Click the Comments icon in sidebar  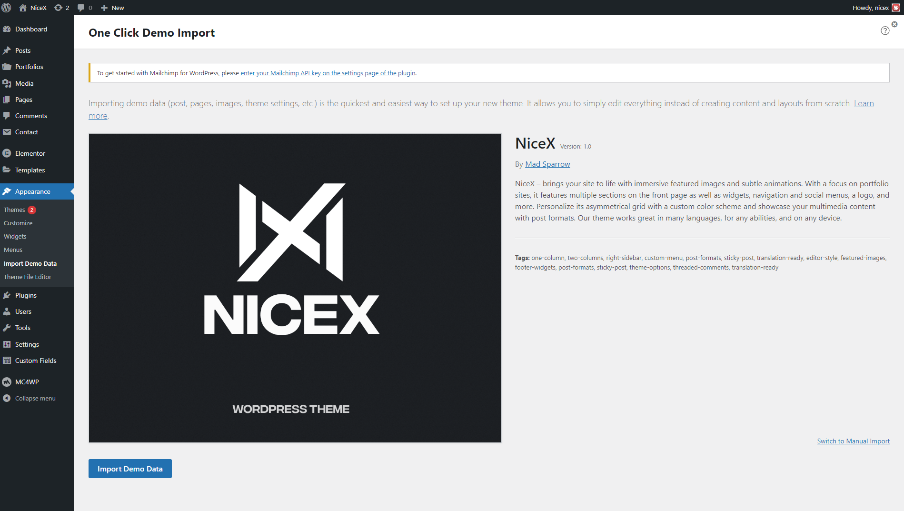(x=7, y=116)
